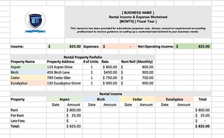Select the Property label in Rental Income
This screenshot has width=224, height=138.
(28, 99)
